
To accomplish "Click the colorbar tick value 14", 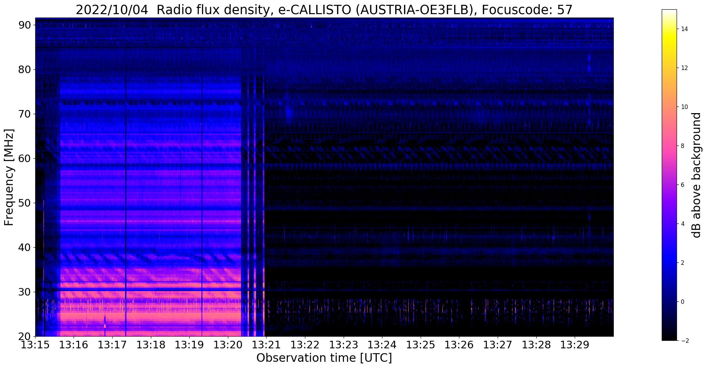I will point(684,29).
